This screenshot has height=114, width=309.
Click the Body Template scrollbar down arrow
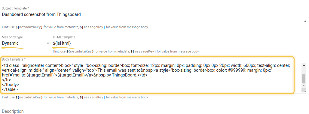(304, 86)
